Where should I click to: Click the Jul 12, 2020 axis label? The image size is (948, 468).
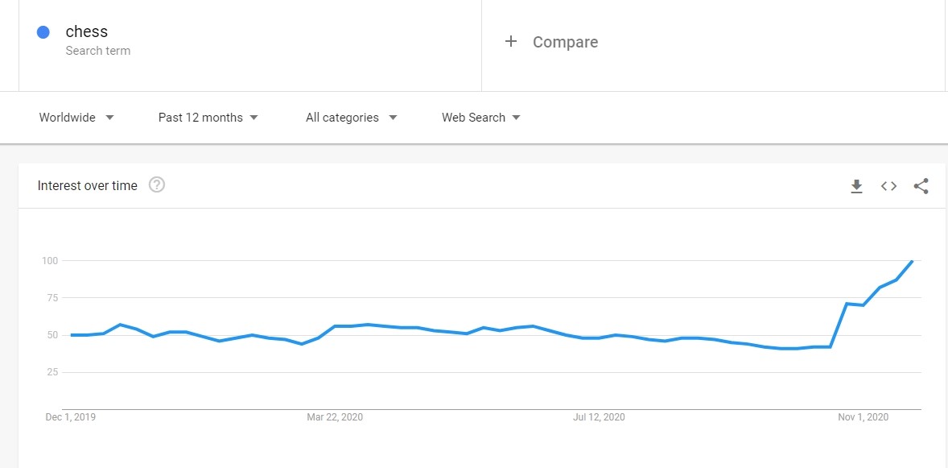tap(599, 417)
